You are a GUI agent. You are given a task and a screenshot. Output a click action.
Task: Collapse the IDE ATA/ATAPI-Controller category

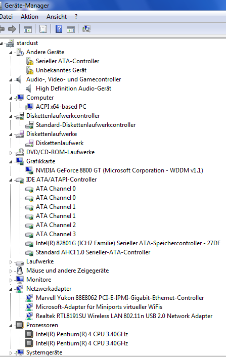click(11, 180)
